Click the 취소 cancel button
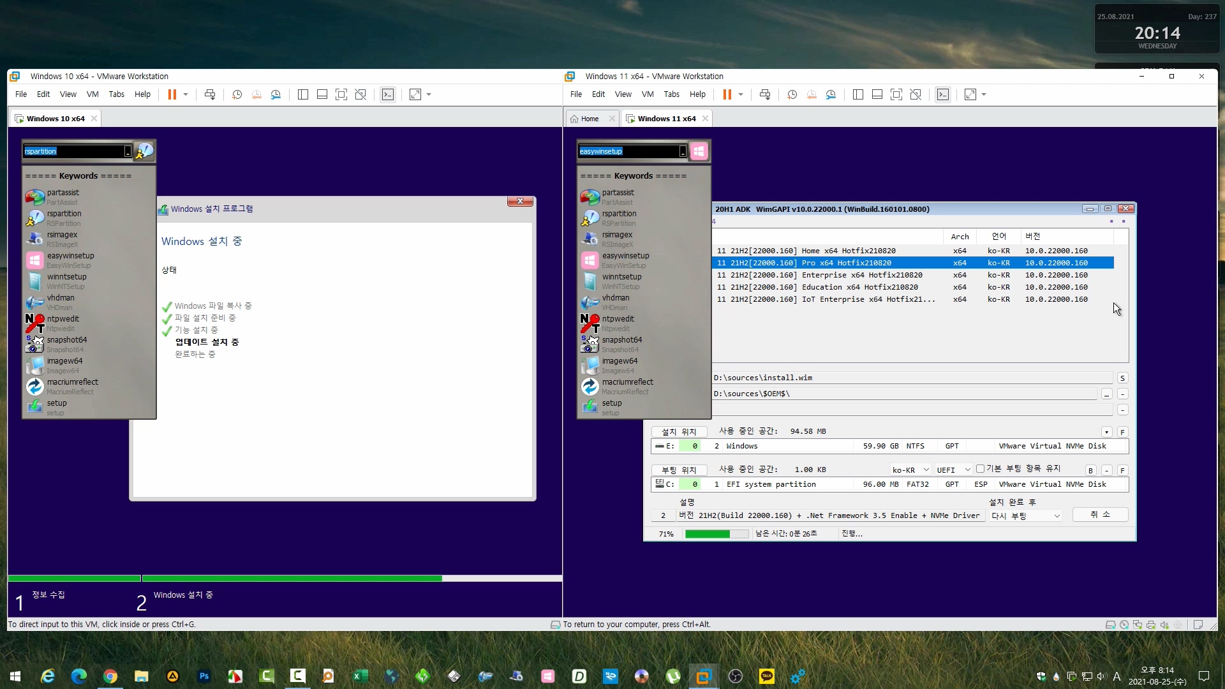Viewport: 1225px width, 689px height. pyautogui.click(x=1100, y=515)
